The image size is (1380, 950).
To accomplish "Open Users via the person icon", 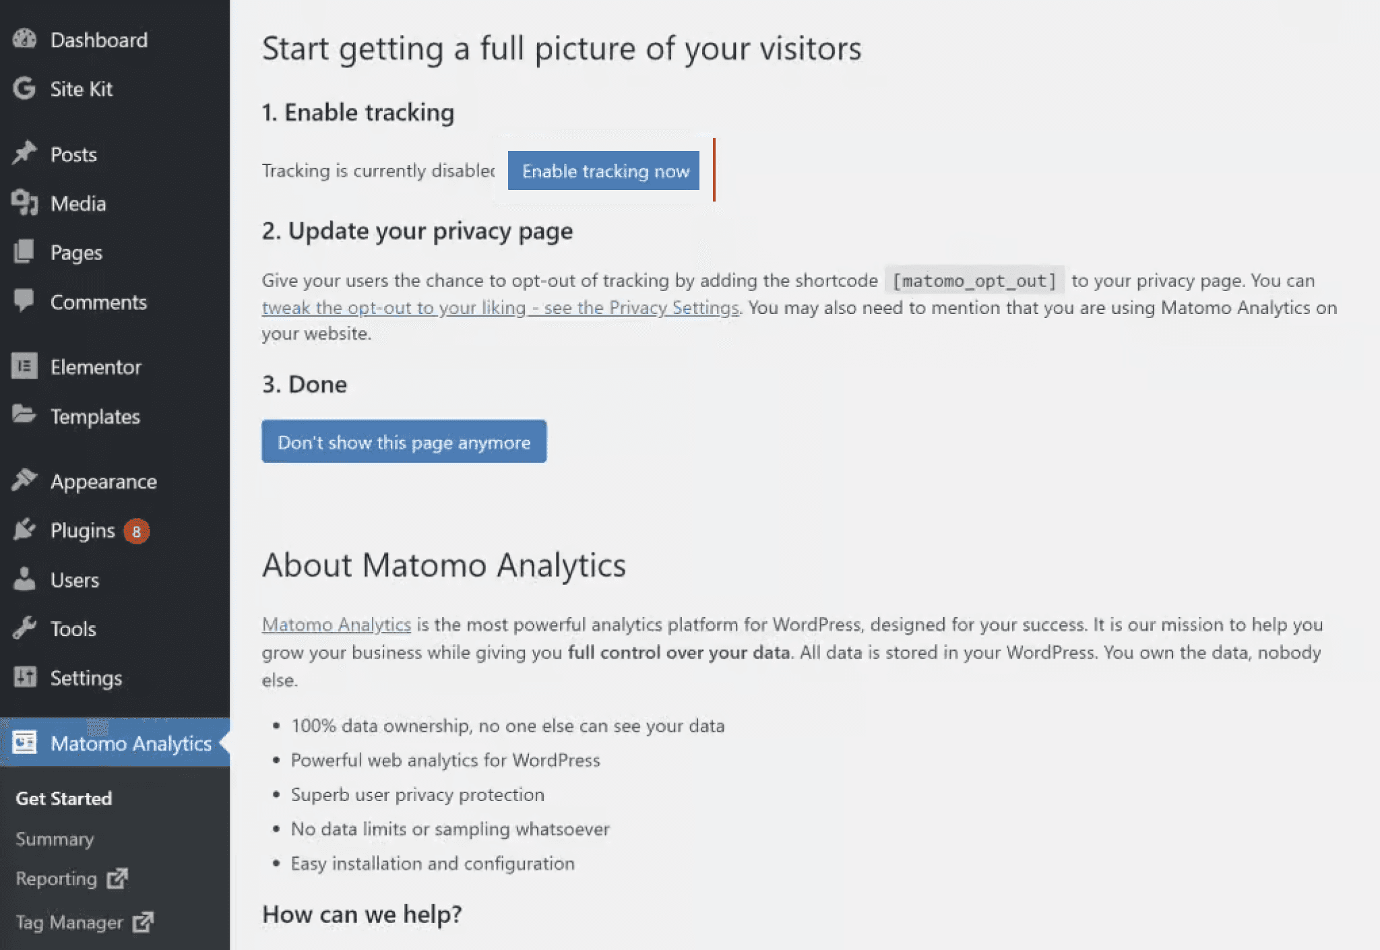I will (24, 579).
